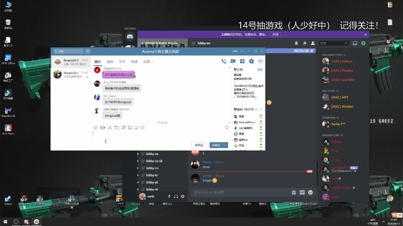Expand the lobby-kr channel arrow
Viewport: 403px width, 226px height.
point(138,175)
